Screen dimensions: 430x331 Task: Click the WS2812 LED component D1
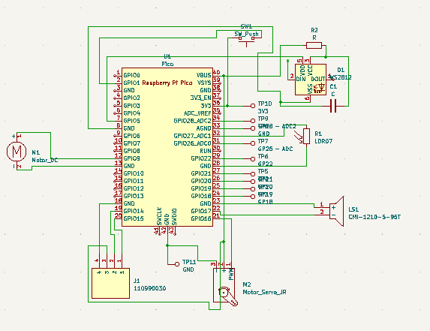click(x=311, y=80)
